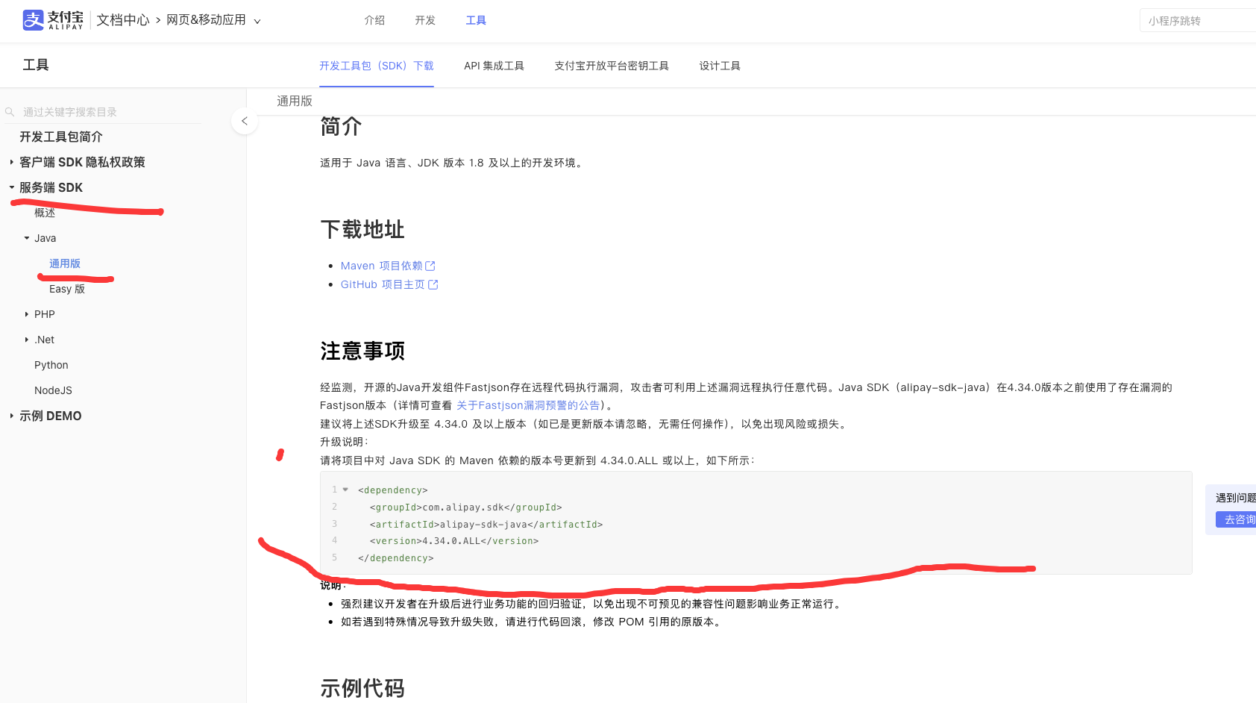Click the 示例代码 heading
Image resolution: width=1256 pixels, height=703 pixels.
coord(362,688)
